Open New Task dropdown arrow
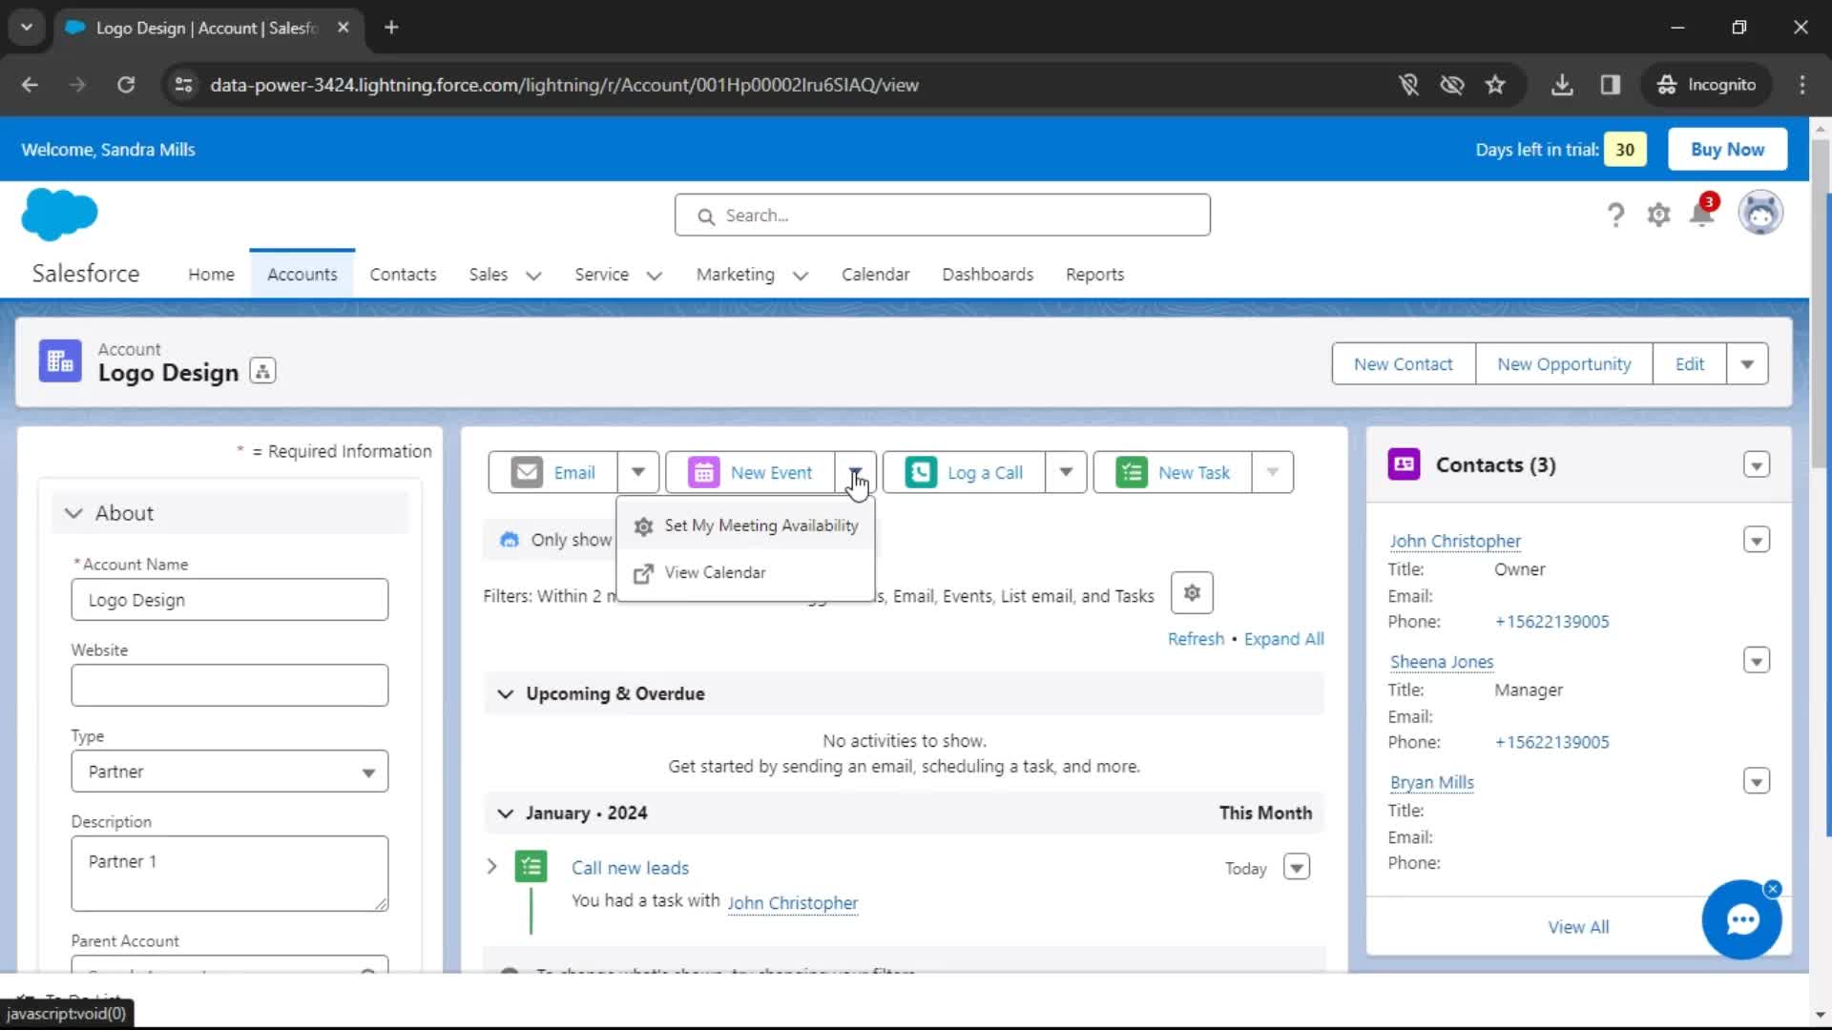Screen dimensions: 1832x1030 (1272, 472)
